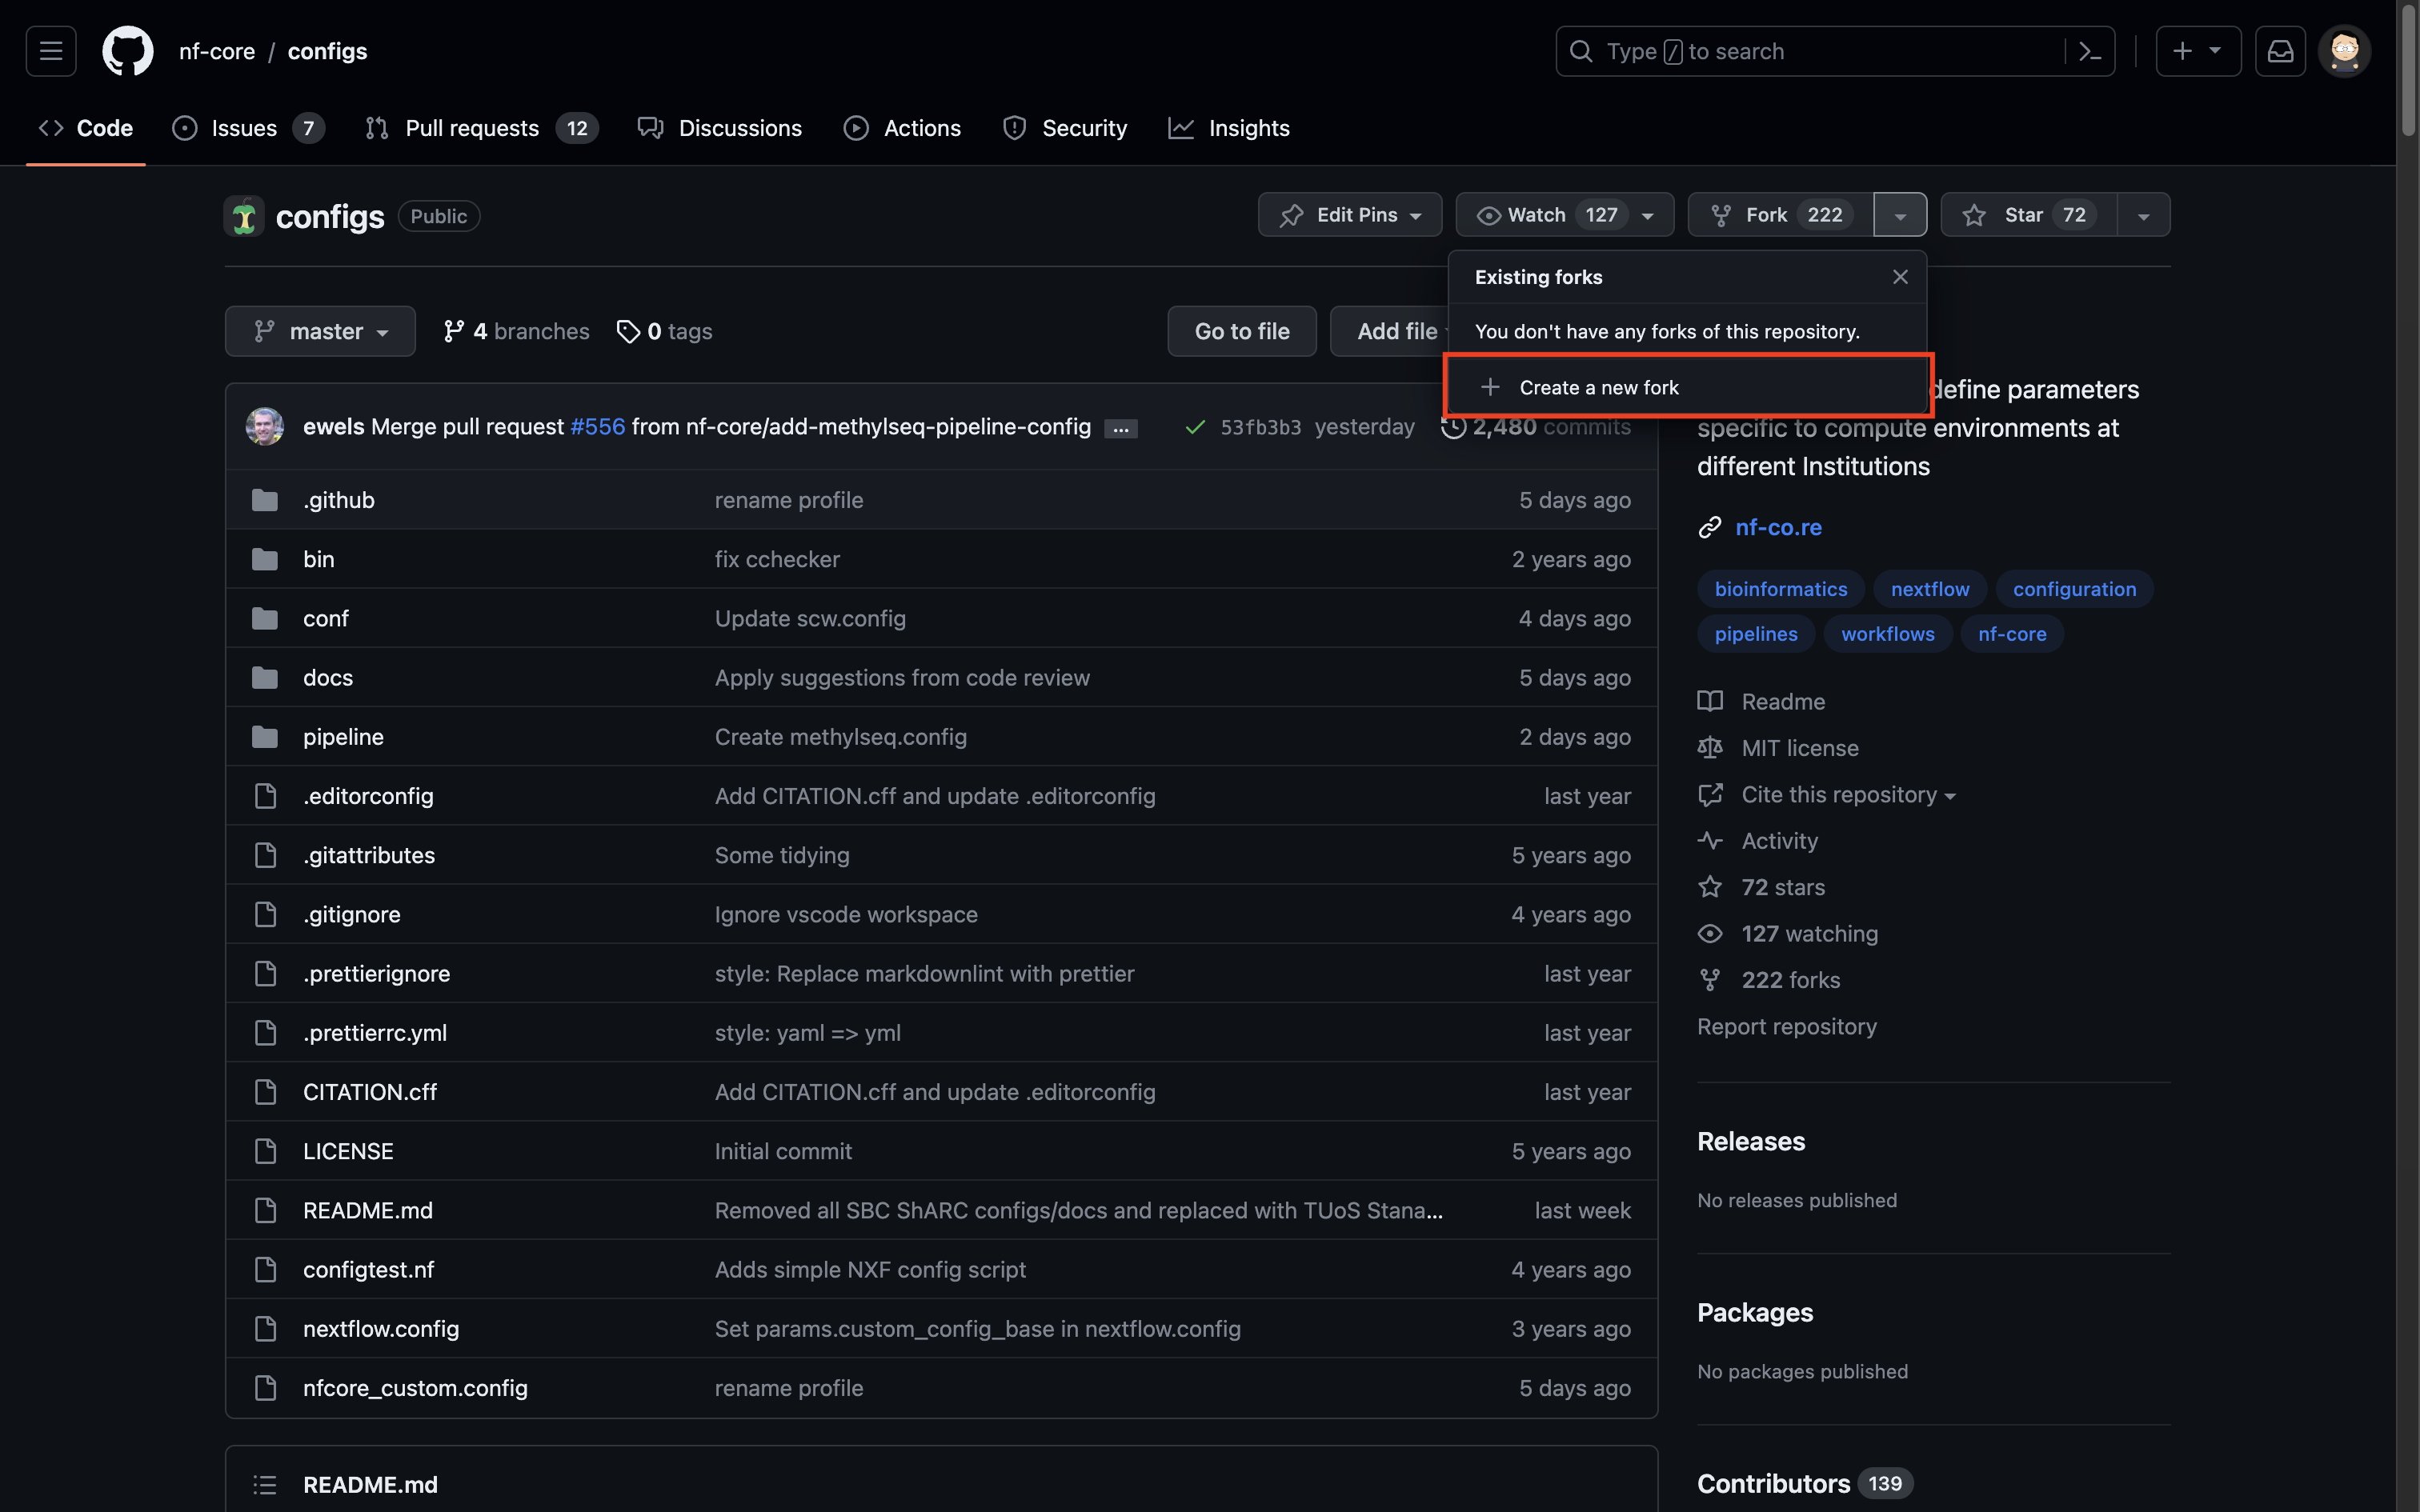View the 0 tags link

click(x=664, y=331)
